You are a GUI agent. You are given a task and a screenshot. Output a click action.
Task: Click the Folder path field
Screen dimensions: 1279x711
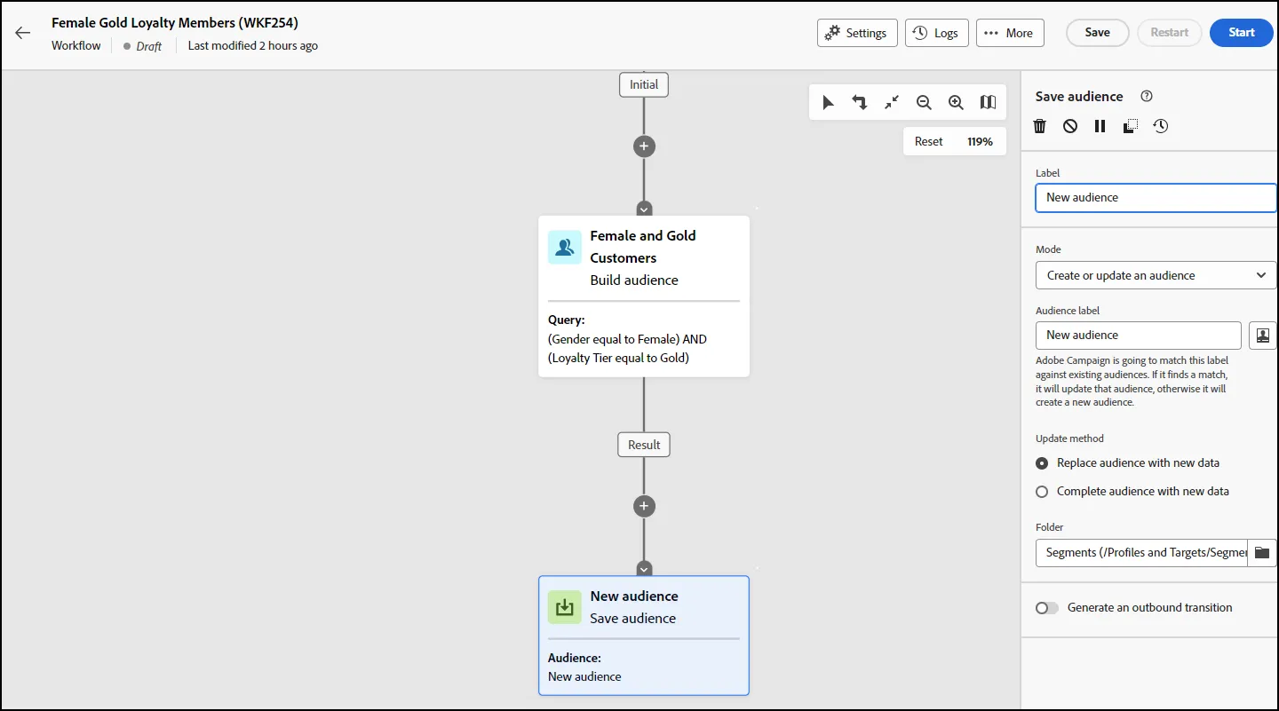[x=1141, y=553]
